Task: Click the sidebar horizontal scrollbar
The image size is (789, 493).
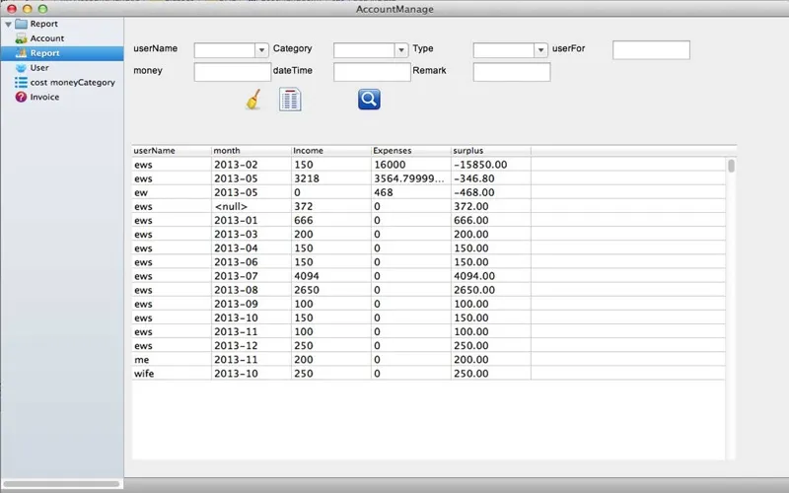Action: pos(61,484)
